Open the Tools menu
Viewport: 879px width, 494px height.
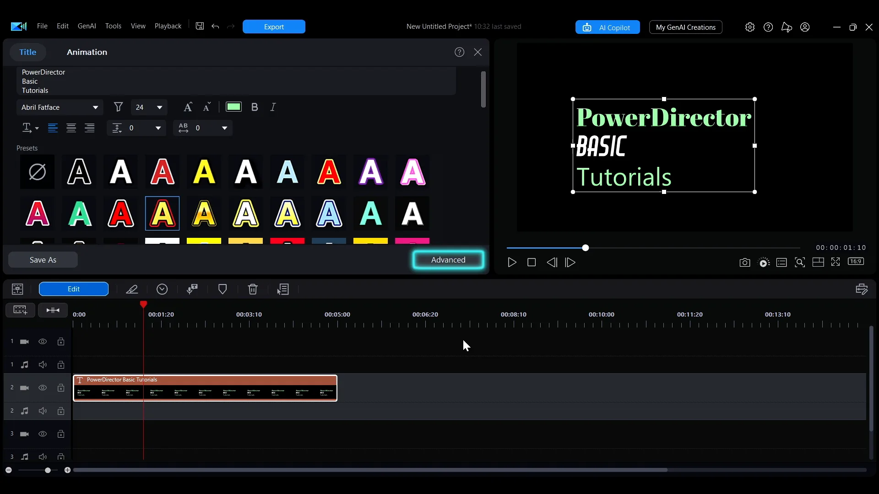pos(113,26)
